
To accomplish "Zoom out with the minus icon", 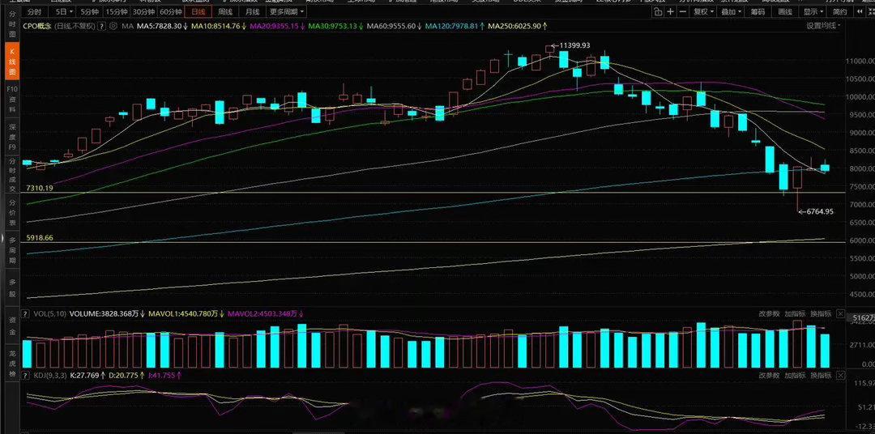I will pos(682,11).
